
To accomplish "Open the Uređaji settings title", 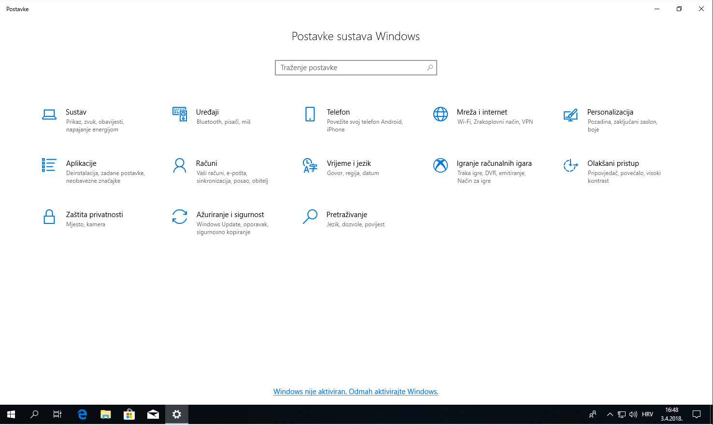I will coord(208,112).
